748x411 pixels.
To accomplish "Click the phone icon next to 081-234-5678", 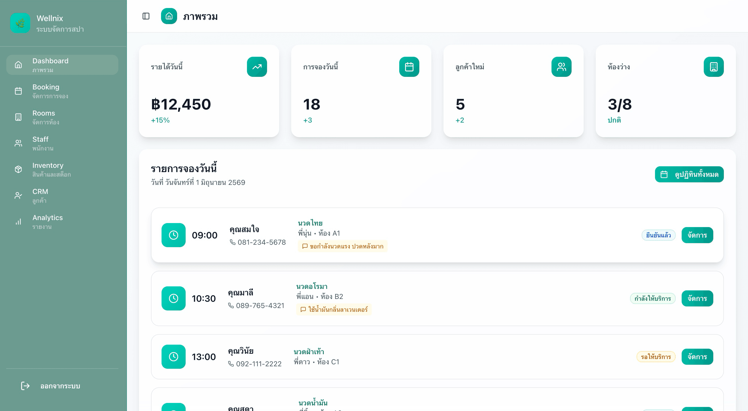I will 233,242.
